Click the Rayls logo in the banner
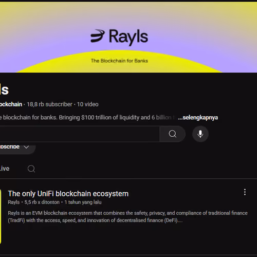Image resolution: width=257 pixels, height=257 pixels. click(119, 37)
